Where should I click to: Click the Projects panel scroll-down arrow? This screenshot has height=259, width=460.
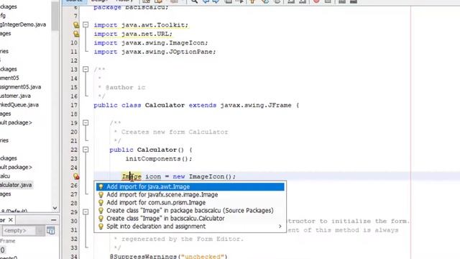click(55, 208)
